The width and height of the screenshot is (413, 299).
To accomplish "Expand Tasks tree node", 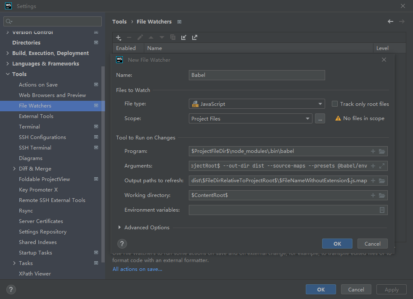I will pos(14,263).
